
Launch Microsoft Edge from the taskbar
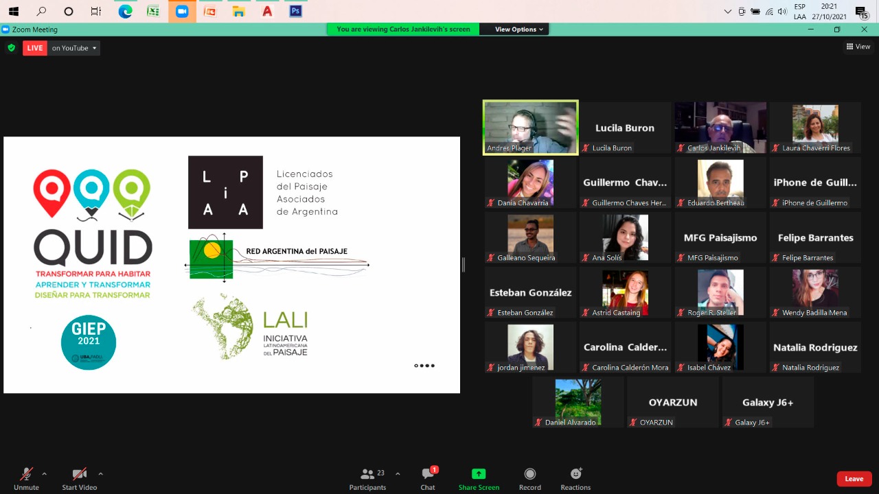125,12
